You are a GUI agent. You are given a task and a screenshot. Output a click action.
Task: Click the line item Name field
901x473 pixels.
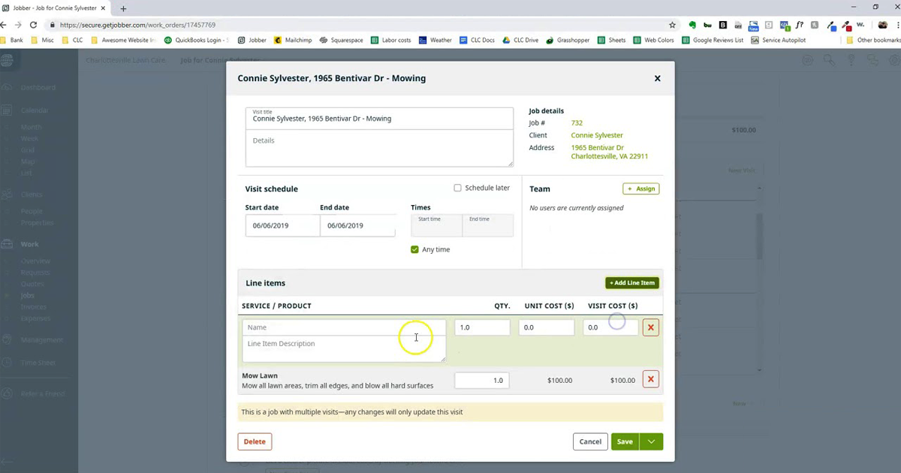tap(344, 327)
